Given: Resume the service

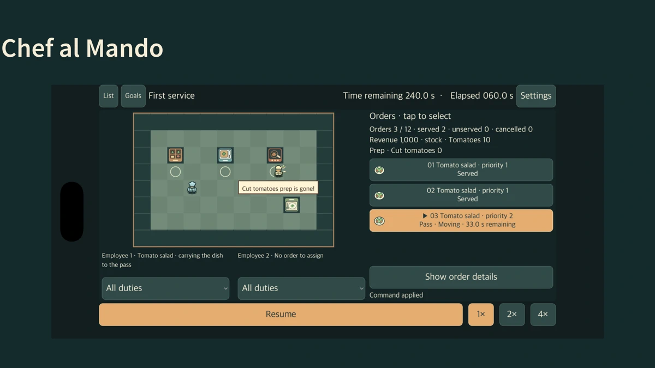Looking at the screenshot, I should pyautogui.click(x=281, y=315).
